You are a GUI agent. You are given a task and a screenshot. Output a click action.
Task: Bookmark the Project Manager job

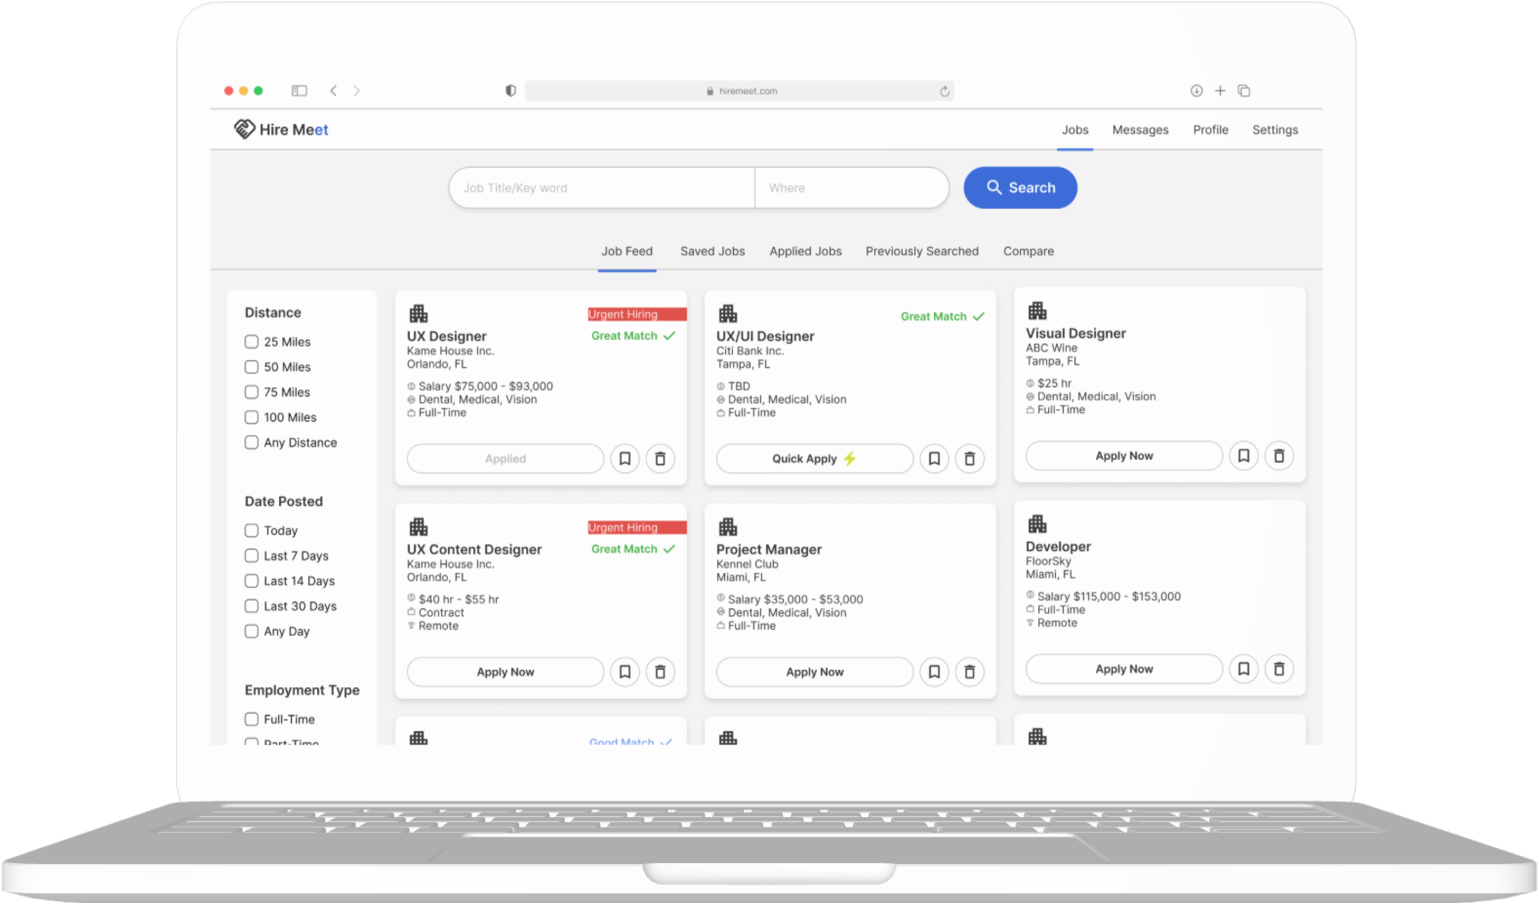point(934,672)
